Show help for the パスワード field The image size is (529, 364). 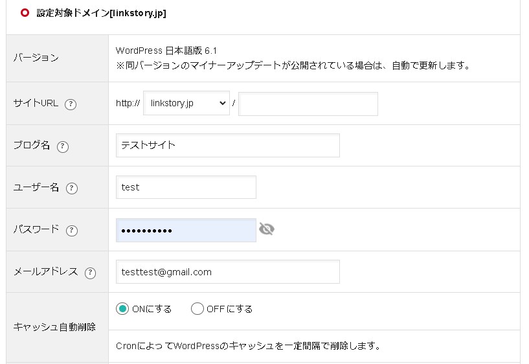pyautogui.click(x=72, y=231)
